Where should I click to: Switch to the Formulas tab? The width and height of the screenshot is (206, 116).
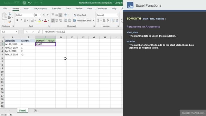tap(56, 9)
